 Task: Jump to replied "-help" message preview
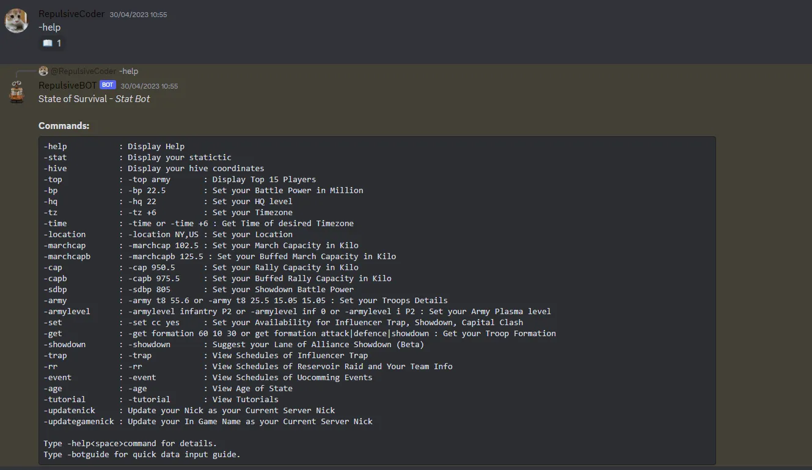(129, 72)
